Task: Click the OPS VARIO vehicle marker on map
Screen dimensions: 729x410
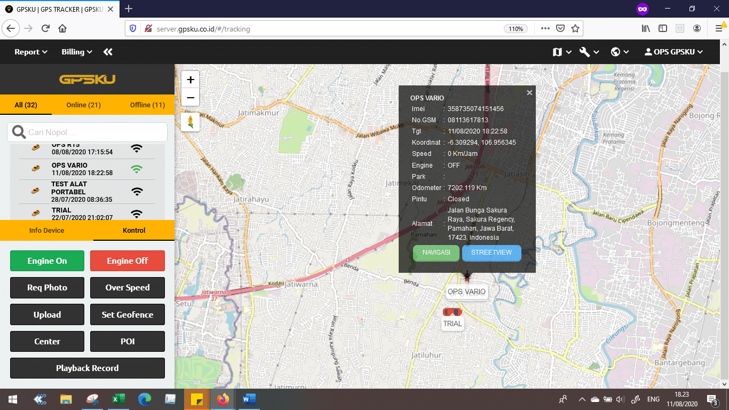Action: click(x=467, y=277)
